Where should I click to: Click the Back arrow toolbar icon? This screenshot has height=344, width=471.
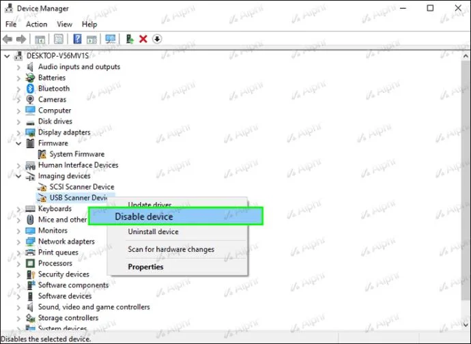(8, 39)
